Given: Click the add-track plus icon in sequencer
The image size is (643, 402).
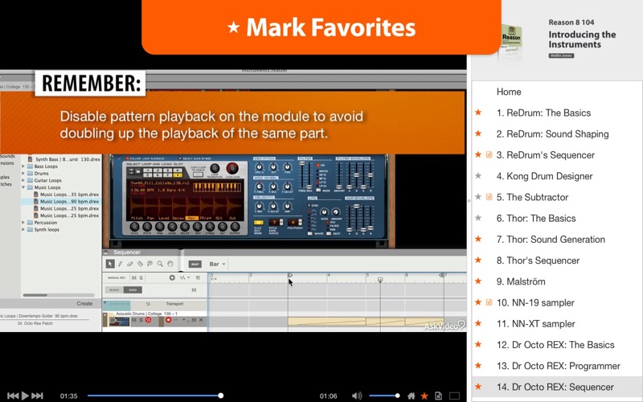Looking at the screenshot, I should click(172, 277).
